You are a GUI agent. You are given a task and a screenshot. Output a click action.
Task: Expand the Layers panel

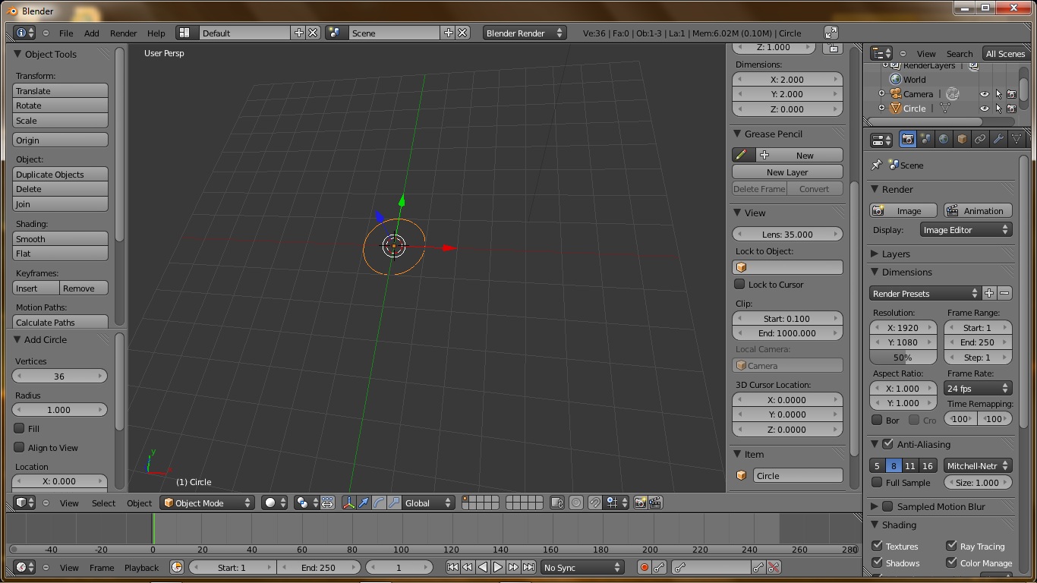click(x=875, y=254)
